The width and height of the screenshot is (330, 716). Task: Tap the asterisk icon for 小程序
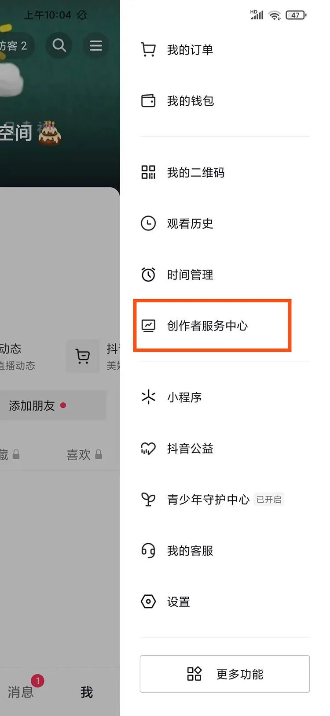click(148, 397)
